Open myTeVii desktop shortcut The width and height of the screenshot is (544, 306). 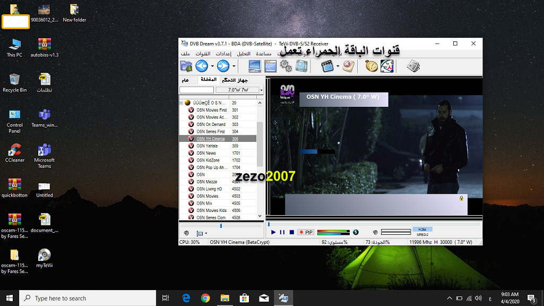pos(45,258)
